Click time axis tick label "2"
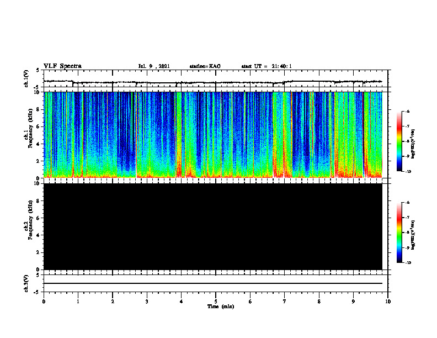 pyautogui.click(x=113, y=302)
